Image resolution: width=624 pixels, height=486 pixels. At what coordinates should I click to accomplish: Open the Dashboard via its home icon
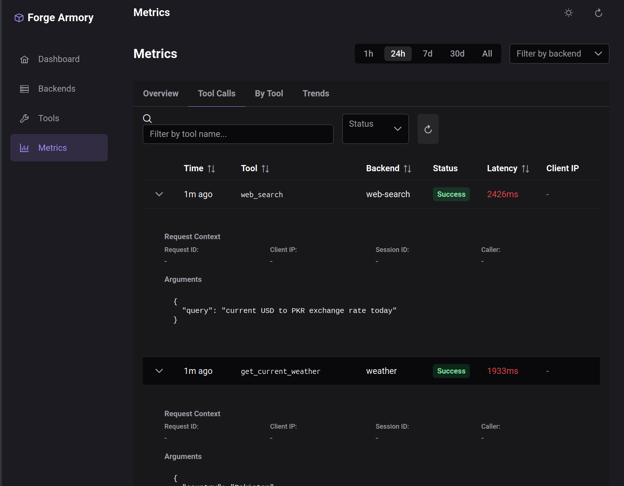pyautogui.click(x=24, y=59)
